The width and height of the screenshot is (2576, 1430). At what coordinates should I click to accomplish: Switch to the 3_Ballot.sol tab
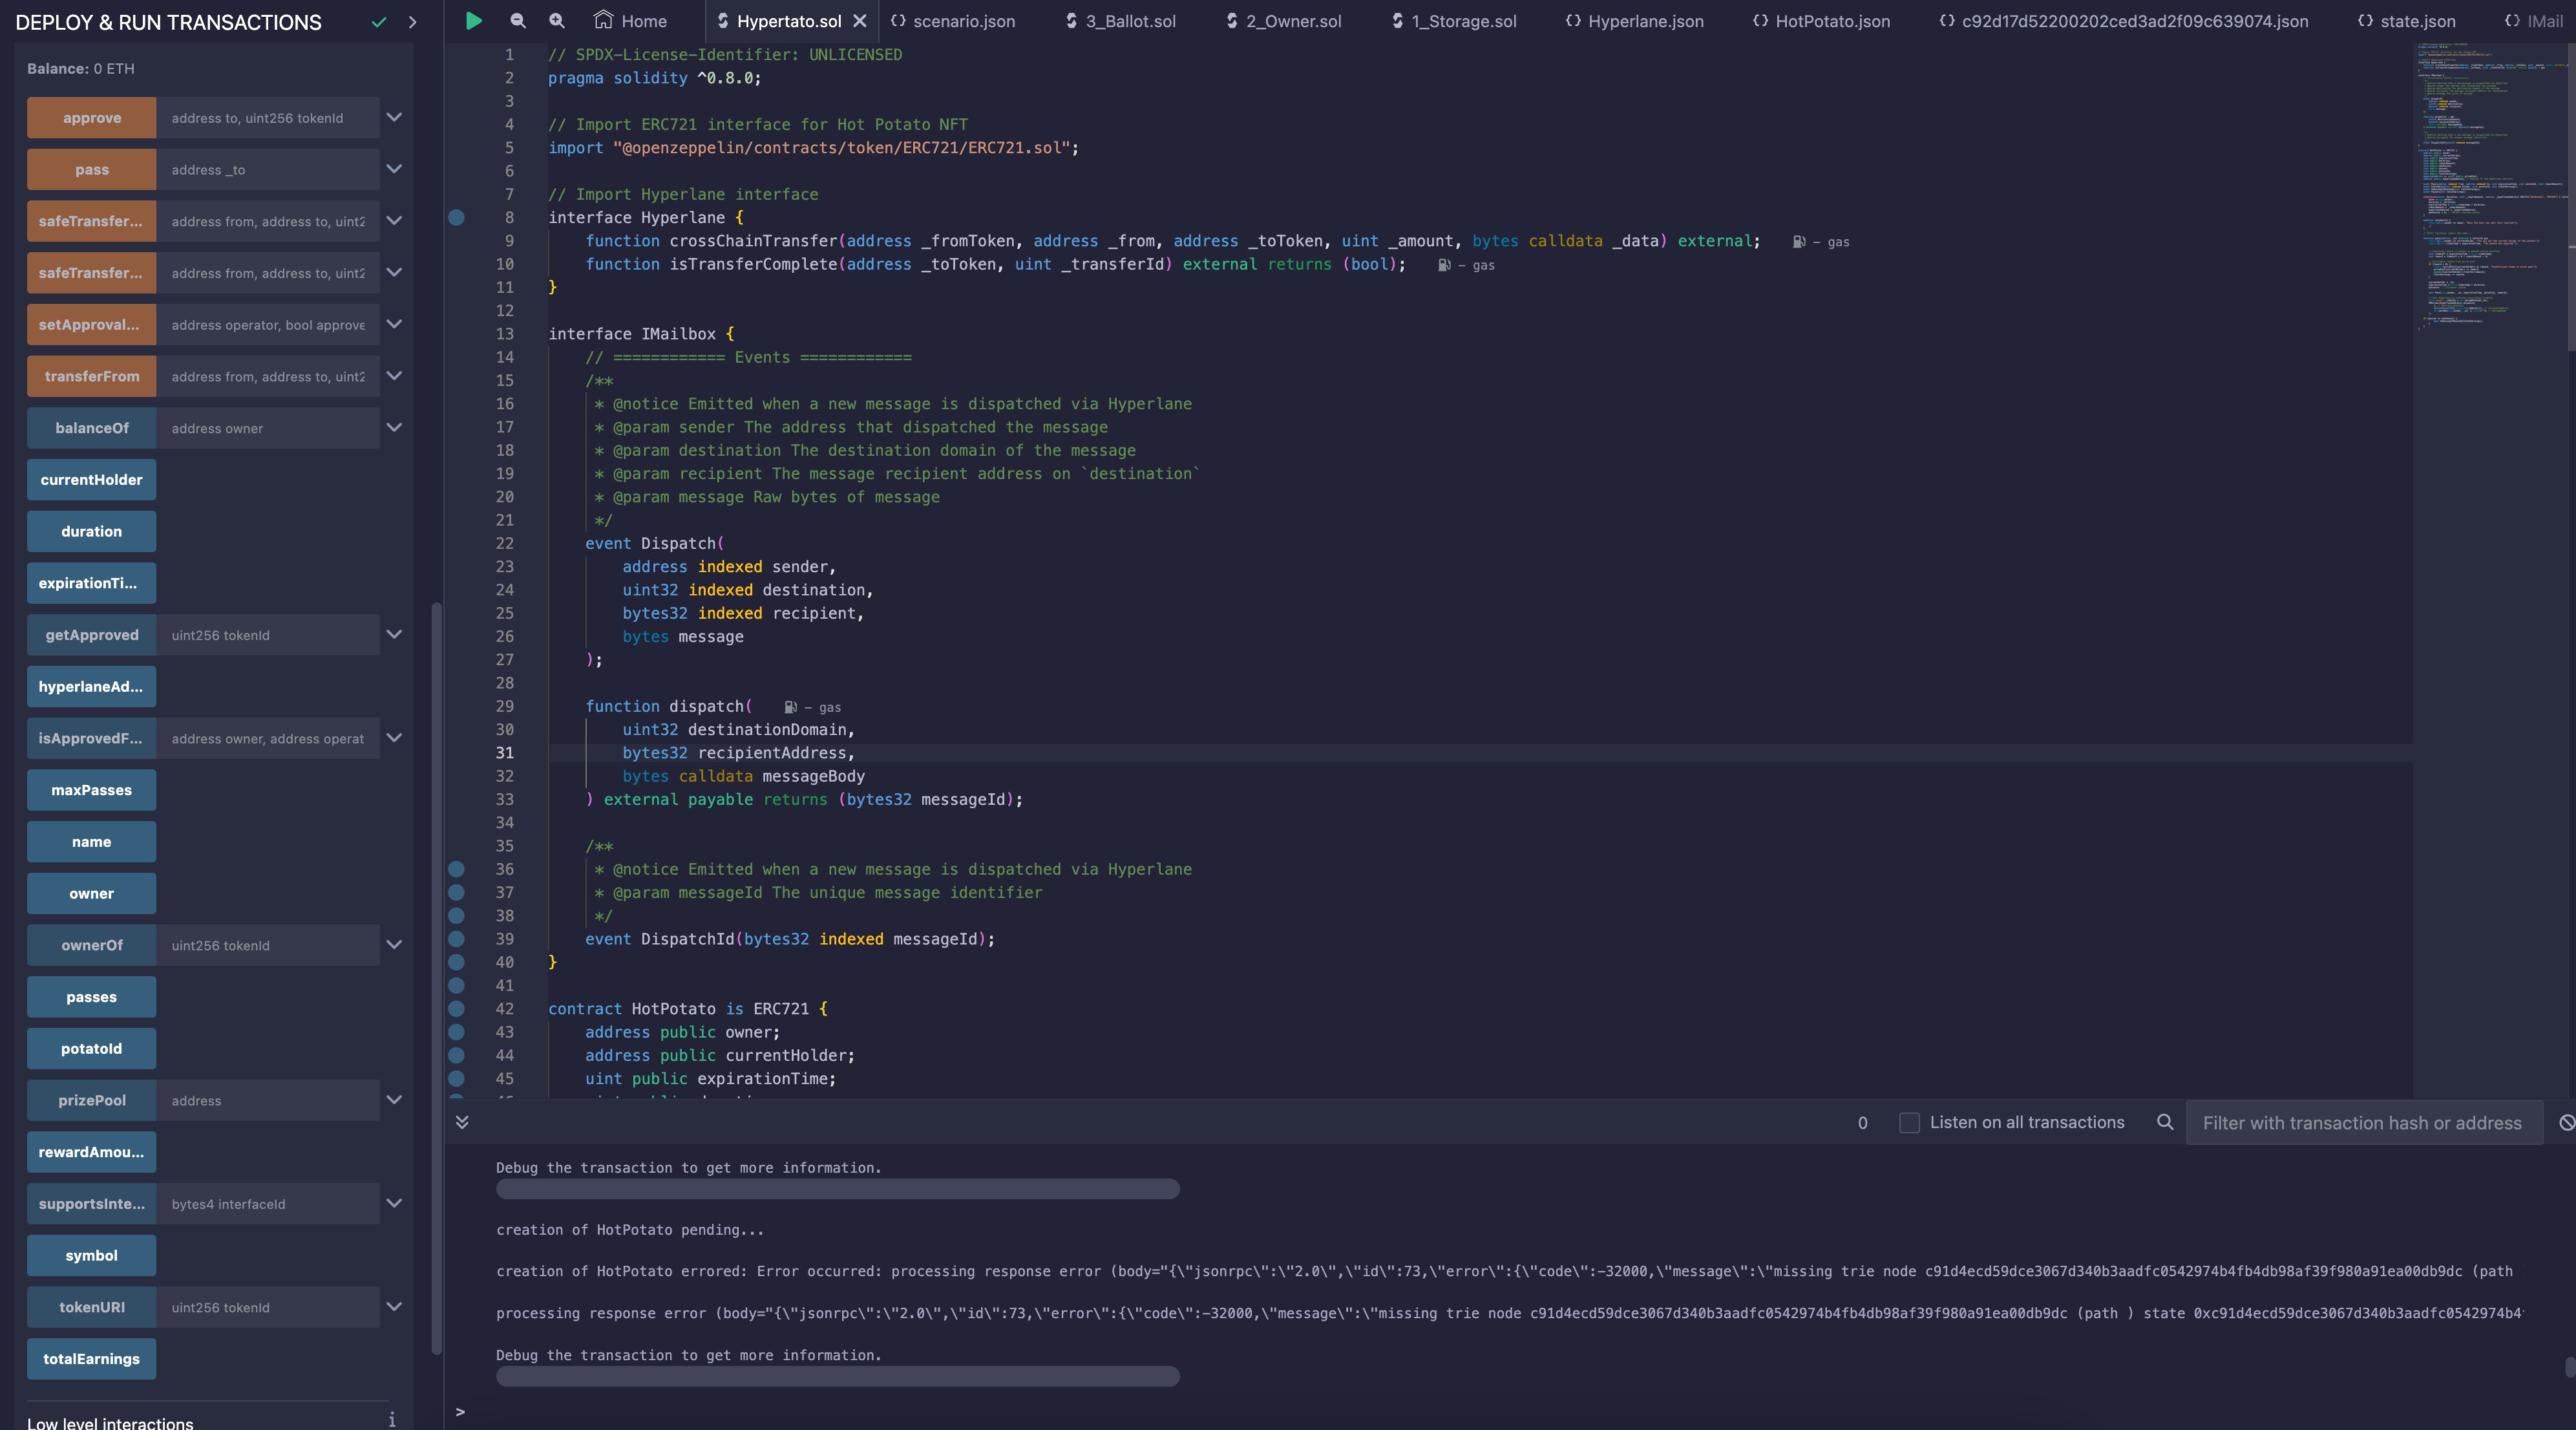(1120, 21)
